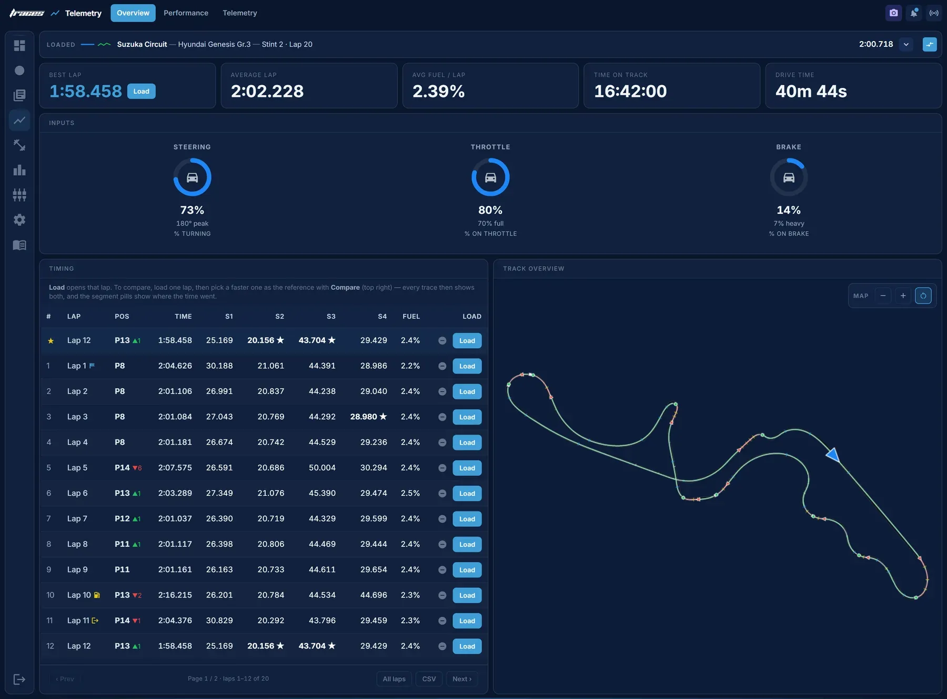This screenshot has height=699, width=947.
Task: Open the setup tools sidebar icon
Action: [x=19, y=145]
